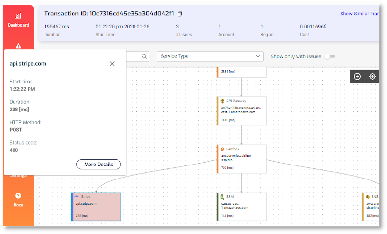Screen dimensions: 387x234
Task: Select the Stripe api.stripe.com node
Action: 96,207
